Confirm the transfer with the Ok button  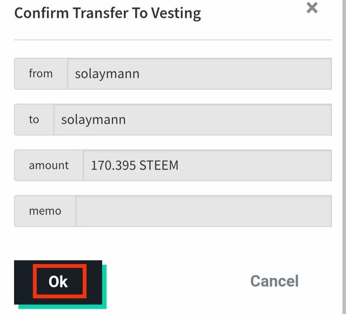58,282
